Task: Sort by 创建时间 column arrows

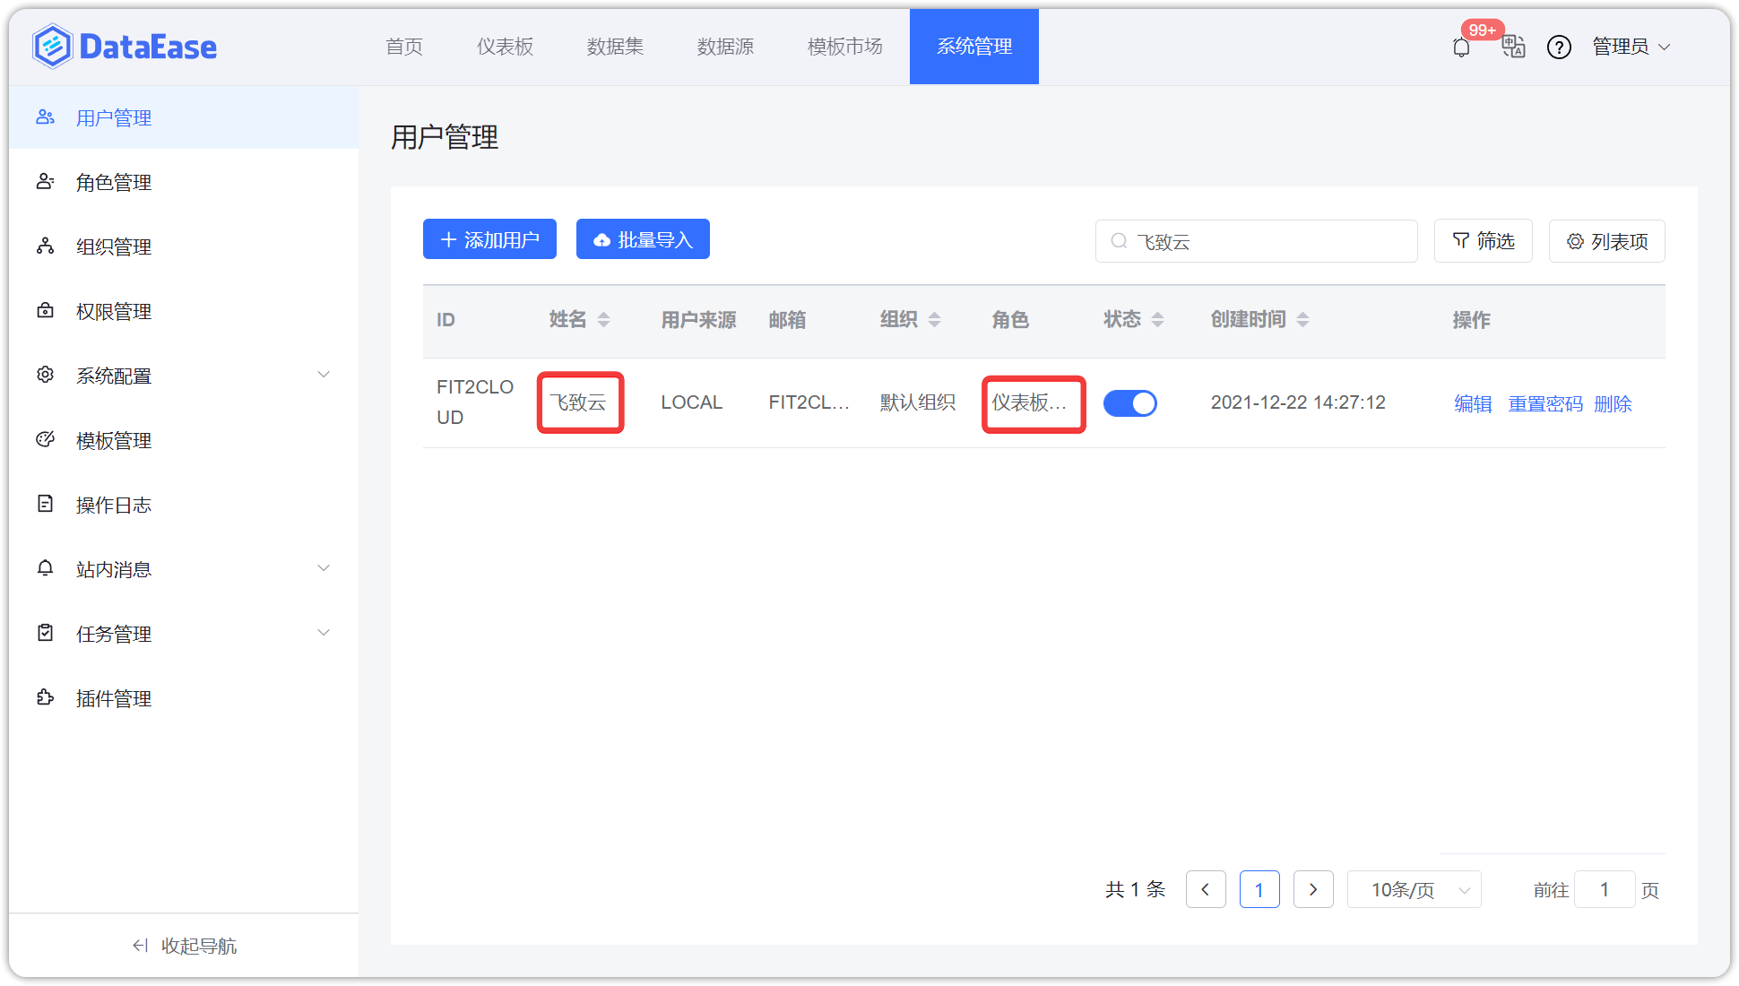Action: pyautogui.click(x=1302, y=320)
